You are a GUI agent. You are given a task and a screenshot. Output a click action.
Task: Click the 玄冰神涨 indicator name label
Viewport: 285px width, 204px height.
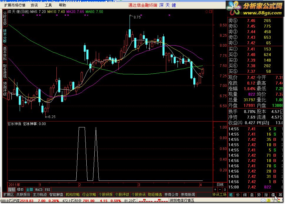pos(14,124)
